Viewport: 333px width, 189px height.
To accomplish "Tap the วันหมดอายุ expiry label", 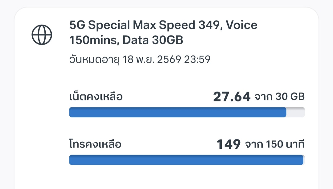I will [94, 60].
